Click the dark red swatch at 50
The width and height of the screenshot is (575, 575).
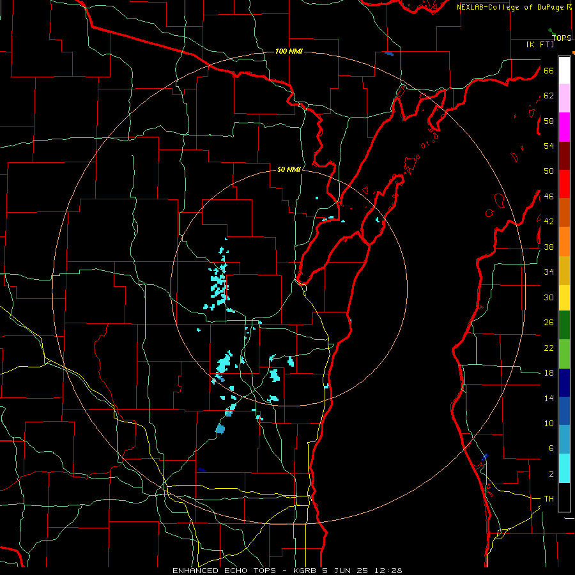(564, 157)
